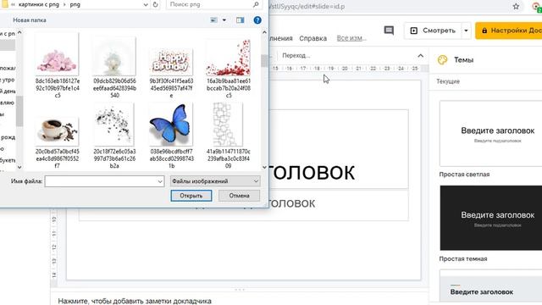Bookmark the page with the star icon
Image resolution: width=542 pixels, height=305 pixels.
click(x=516, y=6)
